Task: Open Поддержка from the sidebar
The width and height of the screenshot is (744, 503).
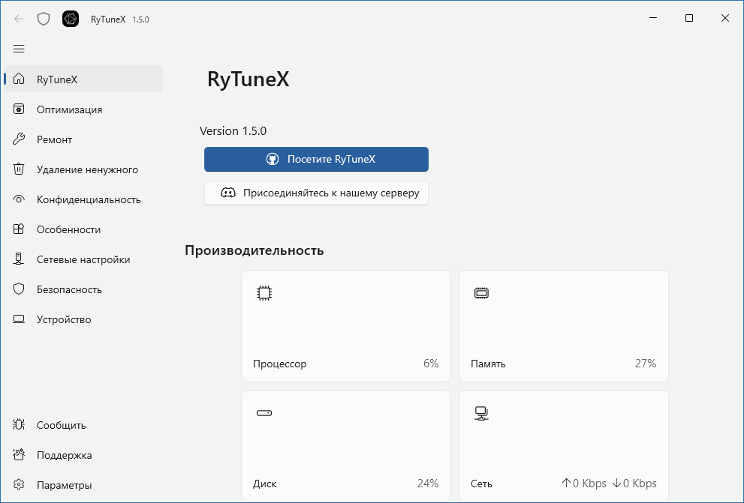Action: click(x=64, y=455)
